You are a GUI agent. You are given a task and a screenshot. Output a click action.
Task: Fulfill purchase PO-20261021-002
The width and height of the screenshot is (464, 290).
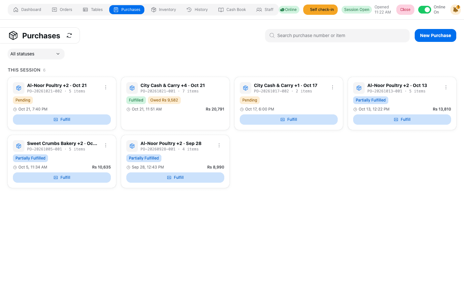point(62,120)
